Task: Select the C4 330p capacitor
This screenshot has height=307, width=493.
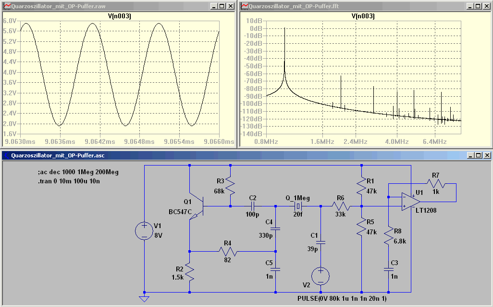Action: pyautogui.click(x=276, y=229)
